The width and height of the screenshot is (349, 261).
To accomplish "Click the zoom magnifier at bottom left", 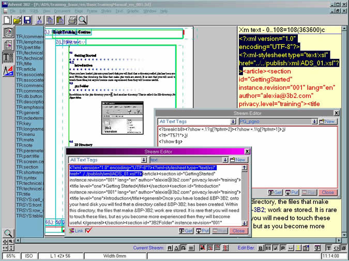I will click(8, 233).
